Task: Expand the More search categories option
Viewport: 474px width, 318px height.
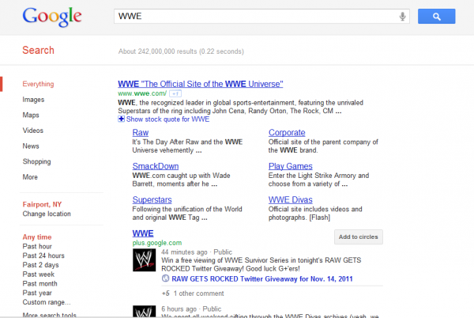Action: (x=30, y=177)
